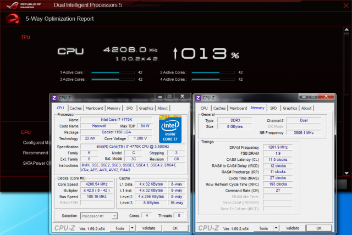Click the red 5-Way Optimization report icon
The image size is (352, 235).
pyautogui.click(x=13, y=19)
